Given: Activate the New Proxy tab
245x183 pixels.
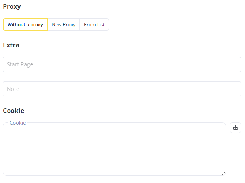Looking at the screenshot, I should pyautogui.click(x=63, y=25).
